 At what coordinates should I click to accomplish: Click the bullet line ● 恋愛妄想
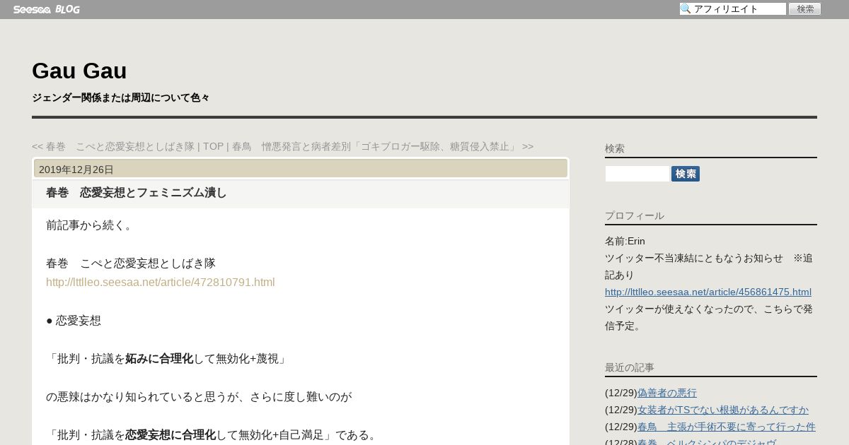point(74,321)
